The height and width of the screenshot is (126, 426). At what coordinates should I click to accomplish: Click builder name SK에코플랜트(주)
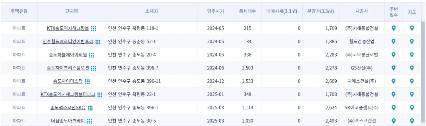361,108
